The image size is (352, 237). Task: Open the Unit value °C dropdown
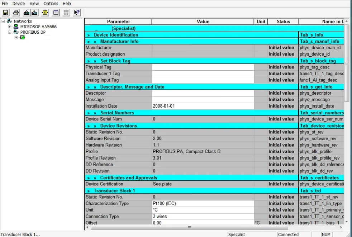click(203, 210)
